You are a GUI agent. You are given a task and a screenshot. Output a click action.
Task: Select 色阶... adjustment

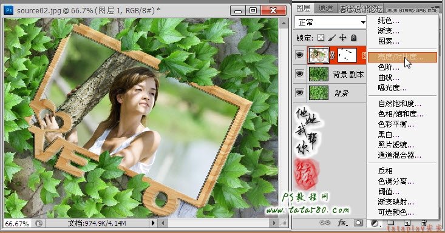pos(389,67)
